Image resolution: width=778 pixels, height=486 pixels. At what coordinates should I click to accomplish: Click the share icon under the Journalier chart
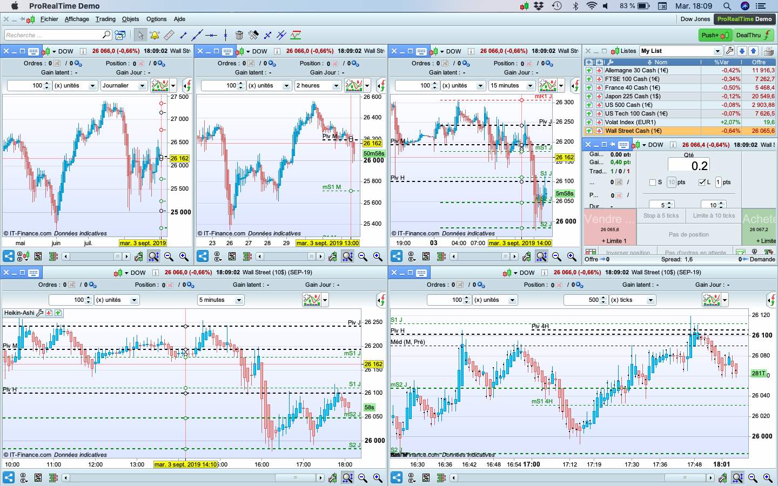click(8, 256)
